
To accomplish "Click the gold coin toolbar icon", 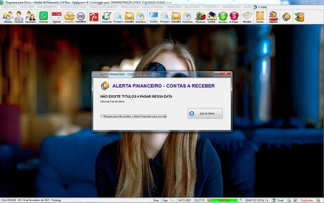I will tap(286, 17).
